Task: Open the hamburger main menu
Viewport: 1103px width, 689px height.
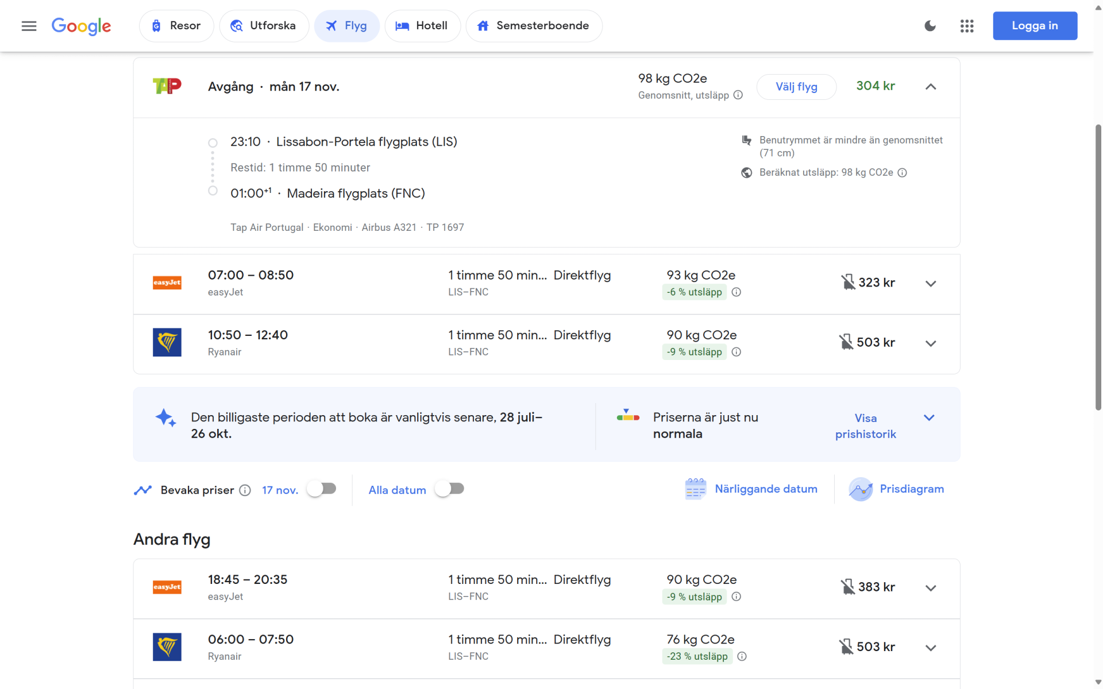Action: [x=29, y=26]
